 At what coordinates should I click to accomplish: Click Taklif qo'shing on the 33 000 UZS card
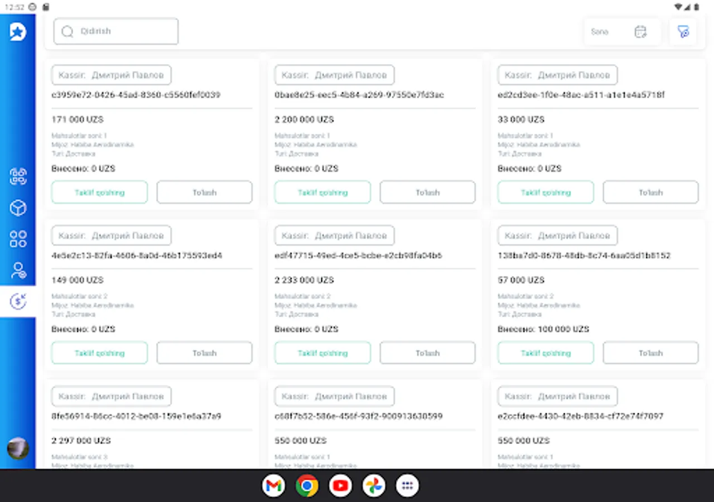(x=546, y=192)
